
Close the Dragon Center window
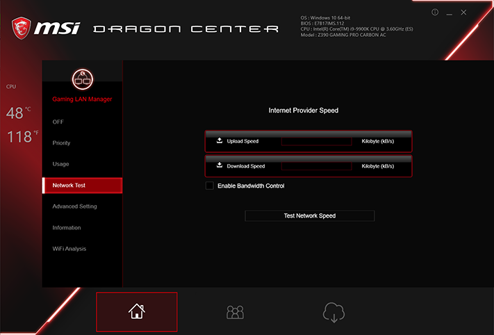click(463, 13)
